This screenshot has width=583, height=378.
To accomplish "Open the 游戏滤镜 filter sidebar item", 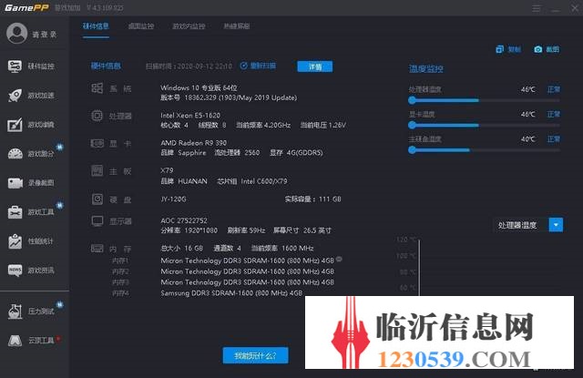I will (x=32, y=125).
